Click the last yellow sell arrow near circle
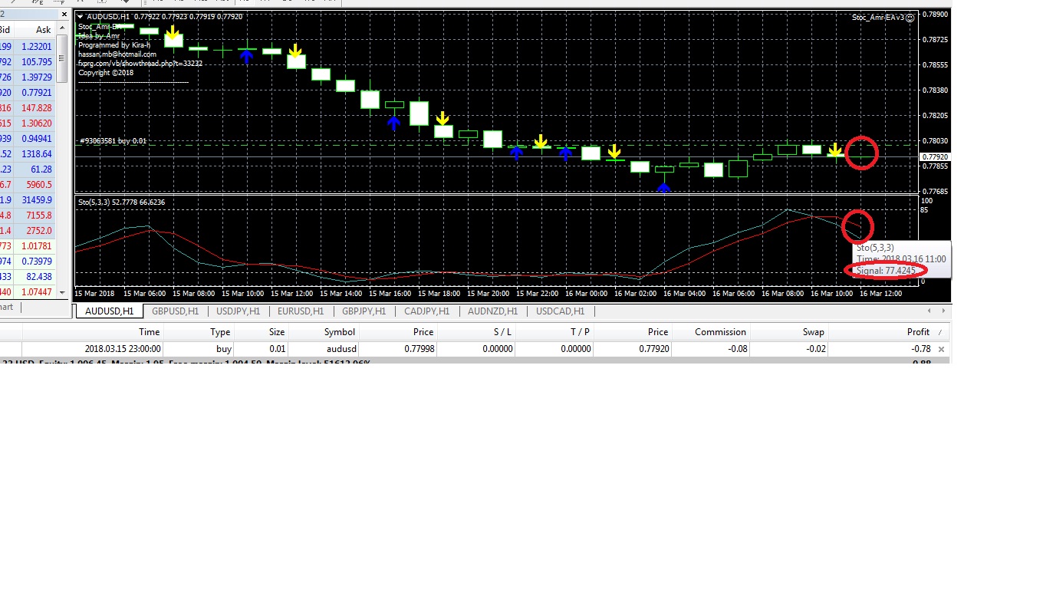The image size is (1043, 589). coord(835,149)
